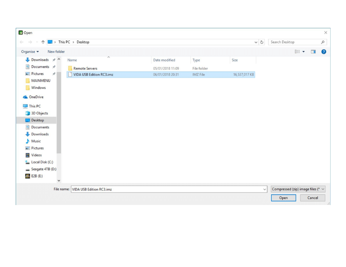Select the Remote Servers folder
346x267 pixels.
coord(85,68)
